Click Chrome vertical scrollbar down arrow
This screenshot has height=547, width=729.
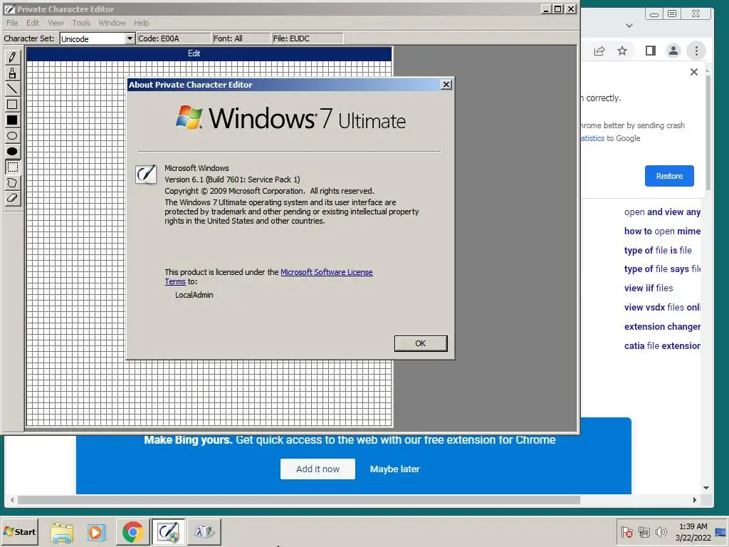pos(706,488)
